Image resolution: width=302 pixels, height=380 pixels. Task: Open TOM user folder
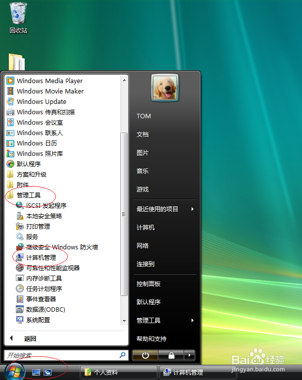[x=144, y=116]
